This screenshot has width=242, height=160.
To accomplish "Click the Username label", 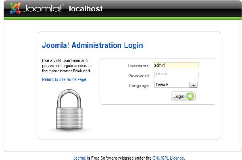I will click(138, 66).
